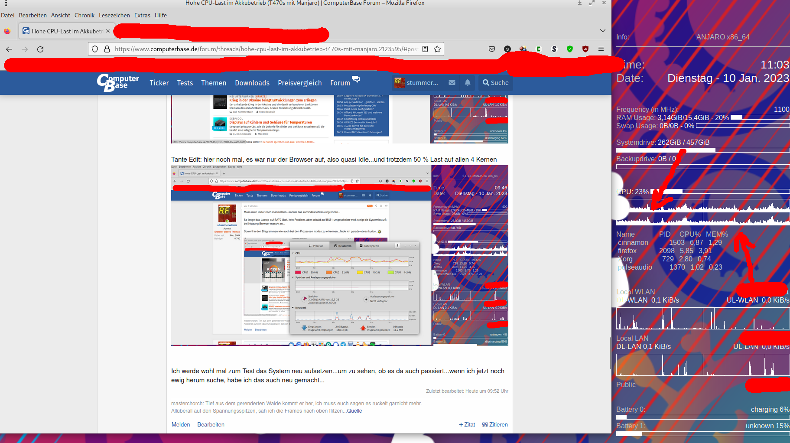Open the green E extension icon

click(x=539, y=49)
